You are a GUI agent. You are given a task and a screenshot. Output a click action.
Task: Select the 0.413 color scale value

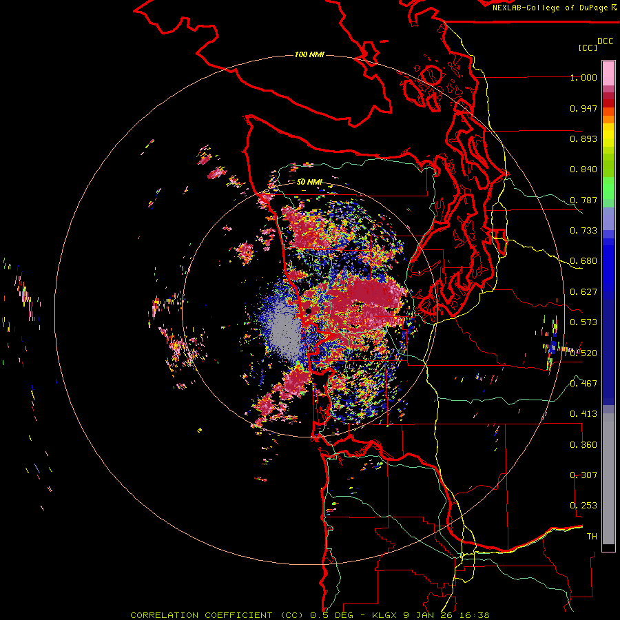point(583,414)
